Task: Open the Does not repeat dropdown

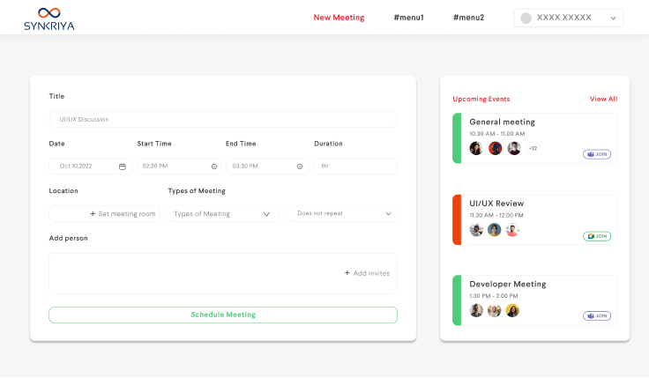Action: pos(388,213)
